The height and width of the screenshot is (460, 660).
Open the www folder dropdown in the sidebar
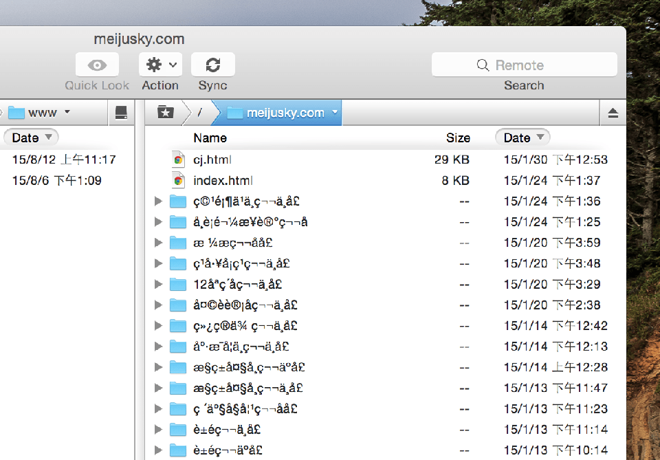coord(68,111)
